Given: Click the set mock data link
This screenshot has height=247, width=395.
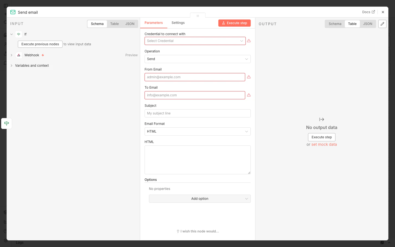Looking at the screenshot, I should [x=324, y=144].
